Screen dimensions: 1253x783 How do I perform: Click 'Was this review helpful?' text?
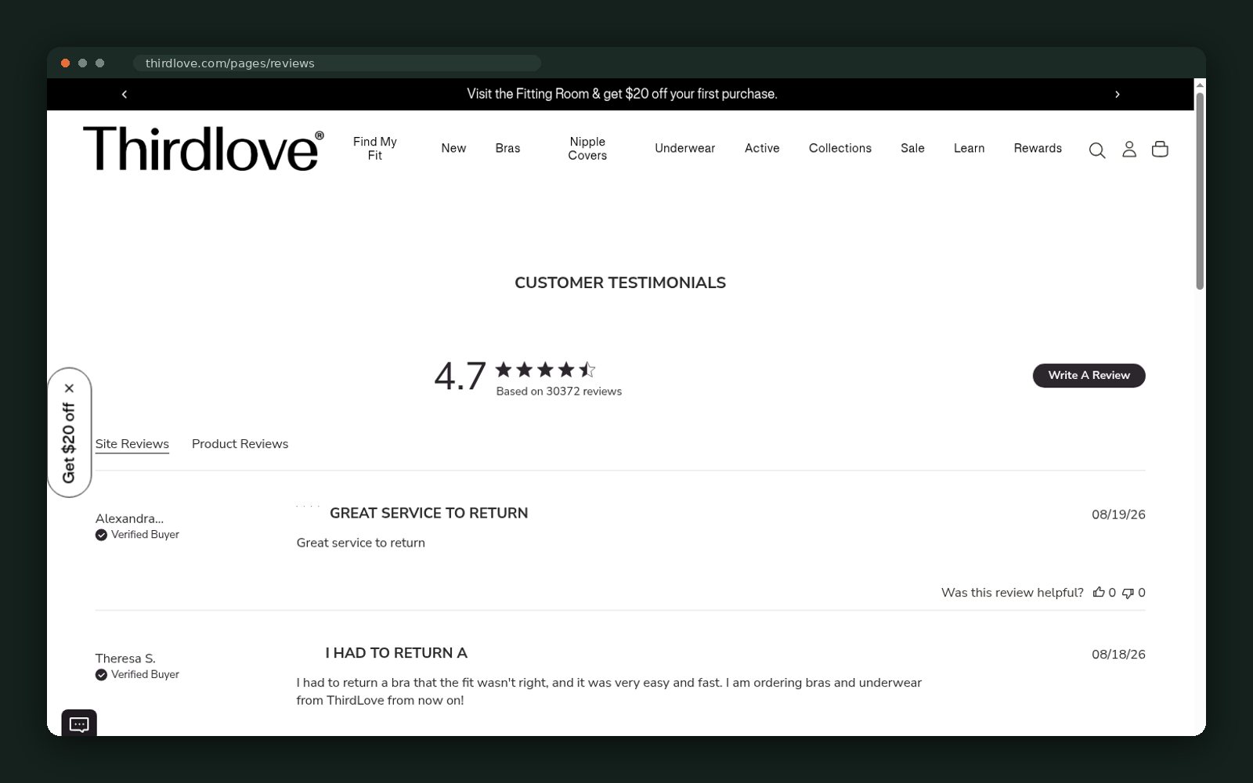1013,593
